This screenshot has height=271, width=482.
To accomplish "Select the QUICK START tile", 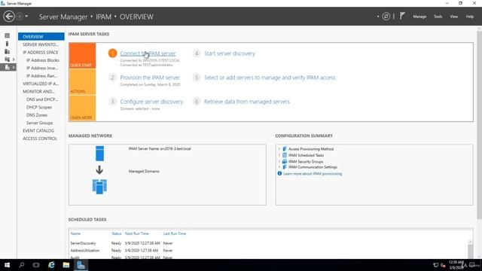I will (x=82, y=56).
